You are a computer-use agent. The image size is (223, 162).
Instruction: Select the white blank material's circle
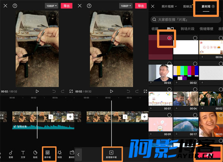[x=195, y=38]
